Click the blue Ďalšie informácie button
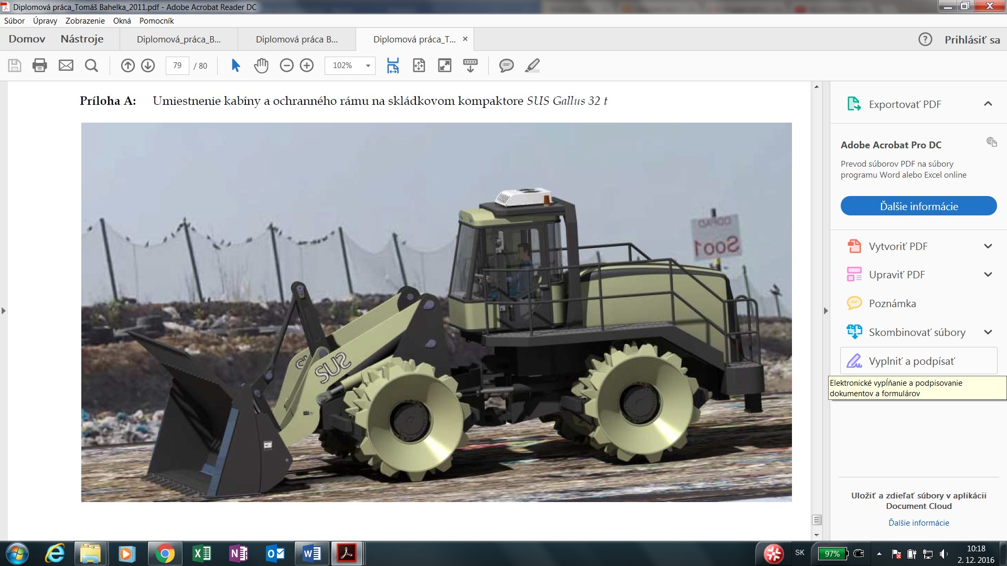Viewport: 1007px width, 566px height. 918,206
